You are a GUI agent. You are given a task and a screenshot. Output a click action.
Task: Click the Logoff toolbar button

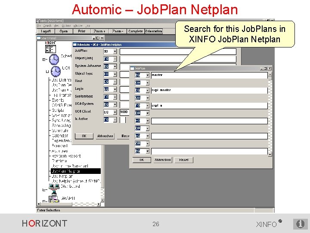46,31
